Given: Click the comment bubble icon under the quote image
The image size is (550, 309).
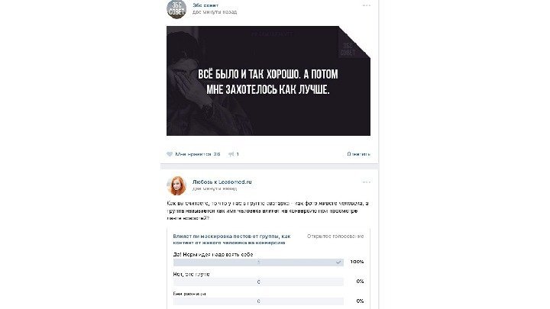Looking at the screenshot, I should pyautogui.click(x=231, y=154).
